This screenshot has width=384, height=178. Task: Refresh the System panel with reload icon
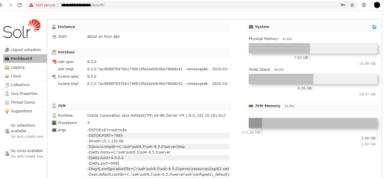[x=374, y=27]
